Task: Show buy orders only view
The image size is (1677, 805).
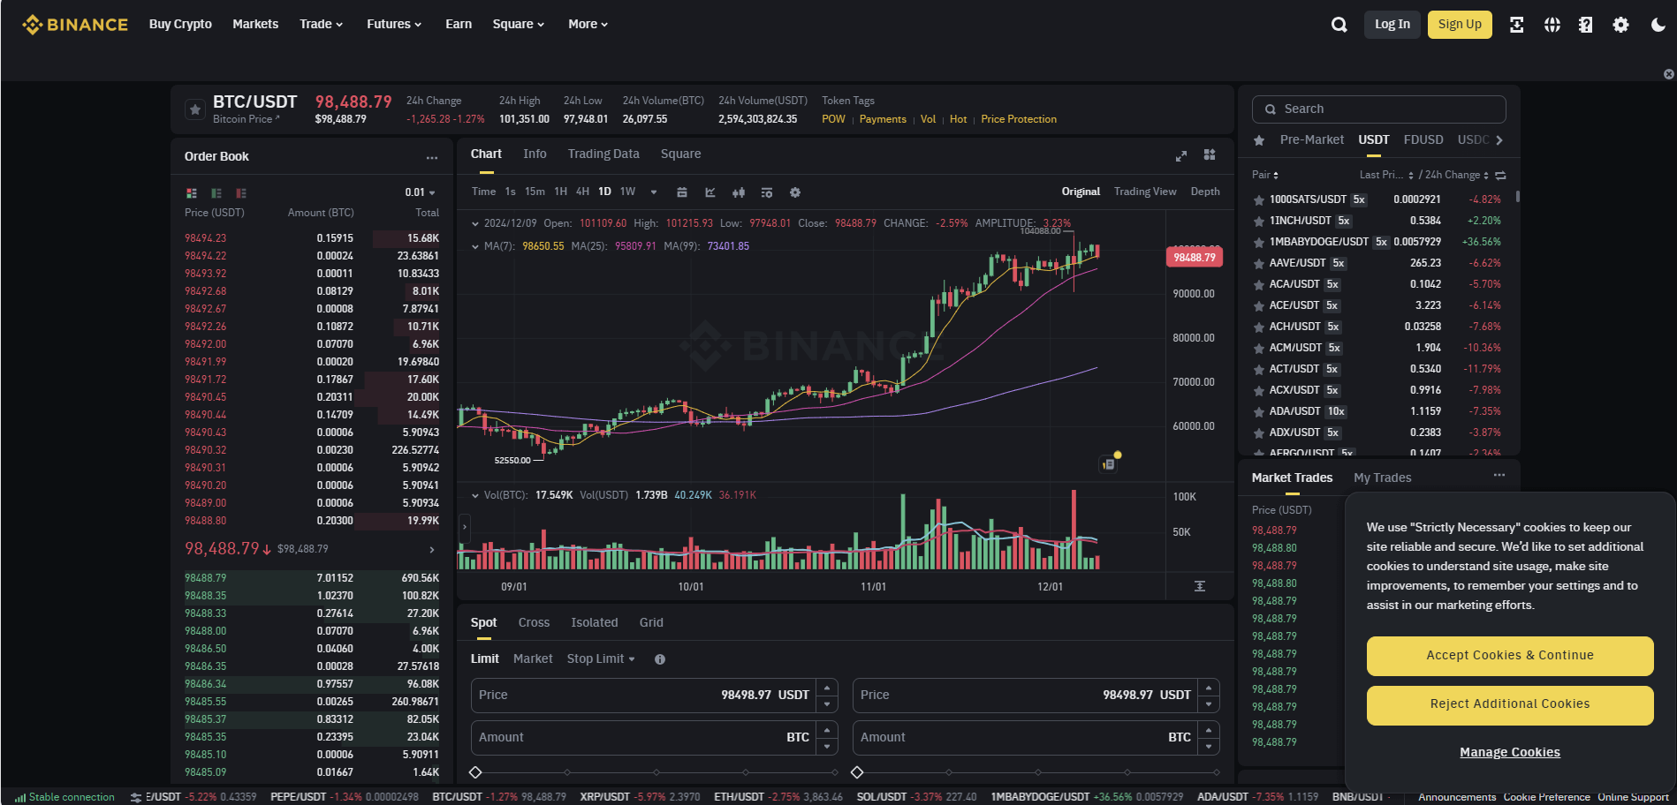Action: coord(216,192)
